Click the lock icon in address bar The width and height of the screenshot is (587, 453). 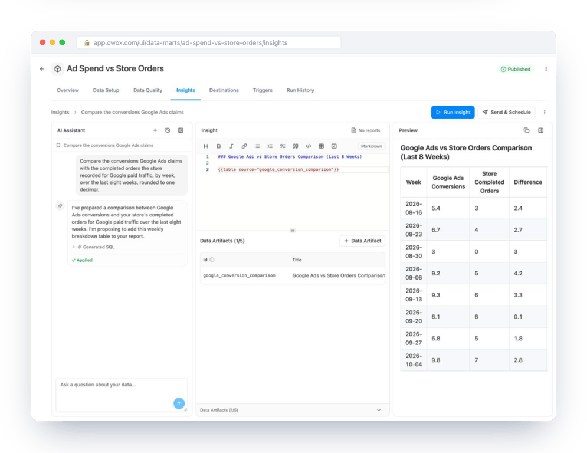pyautogui.click(x=87, y=42)
